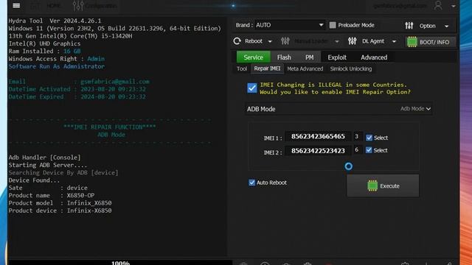Image resolution: width=472 pixels, height=265 pixels.
Task: Click the IMEI 1 number input field
Action: [x=318, y=136]
